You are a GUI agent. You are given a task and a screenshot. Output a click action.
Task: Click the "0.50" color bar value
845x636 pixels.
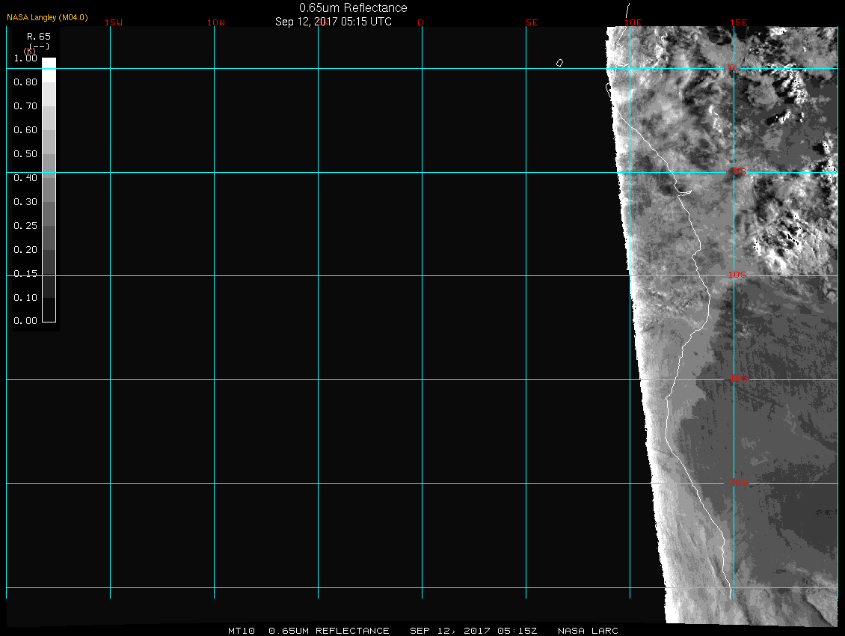(x=25, y=153)
